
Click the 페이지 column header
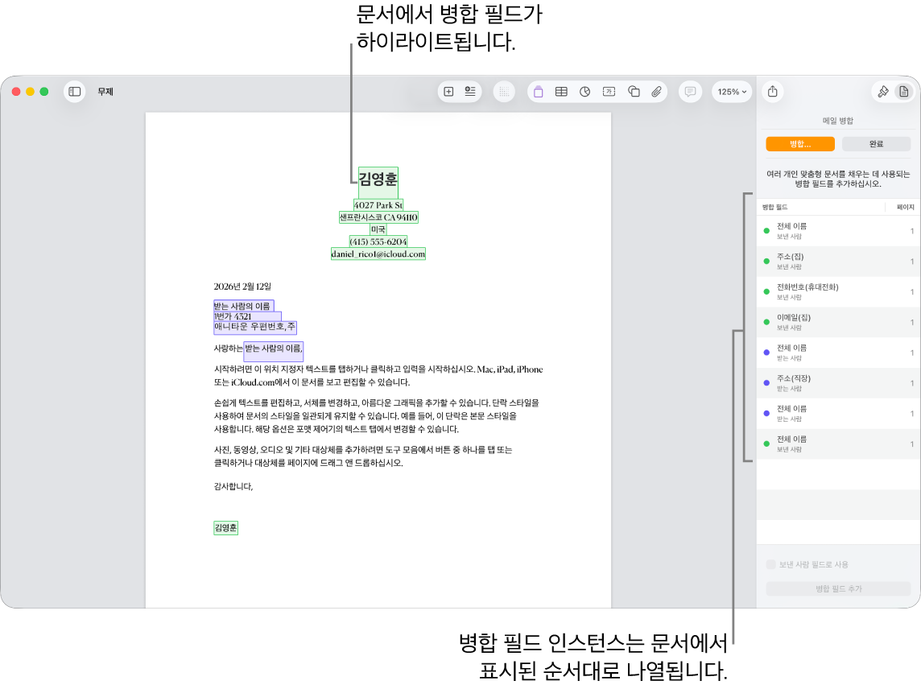(x=905, y=208)
